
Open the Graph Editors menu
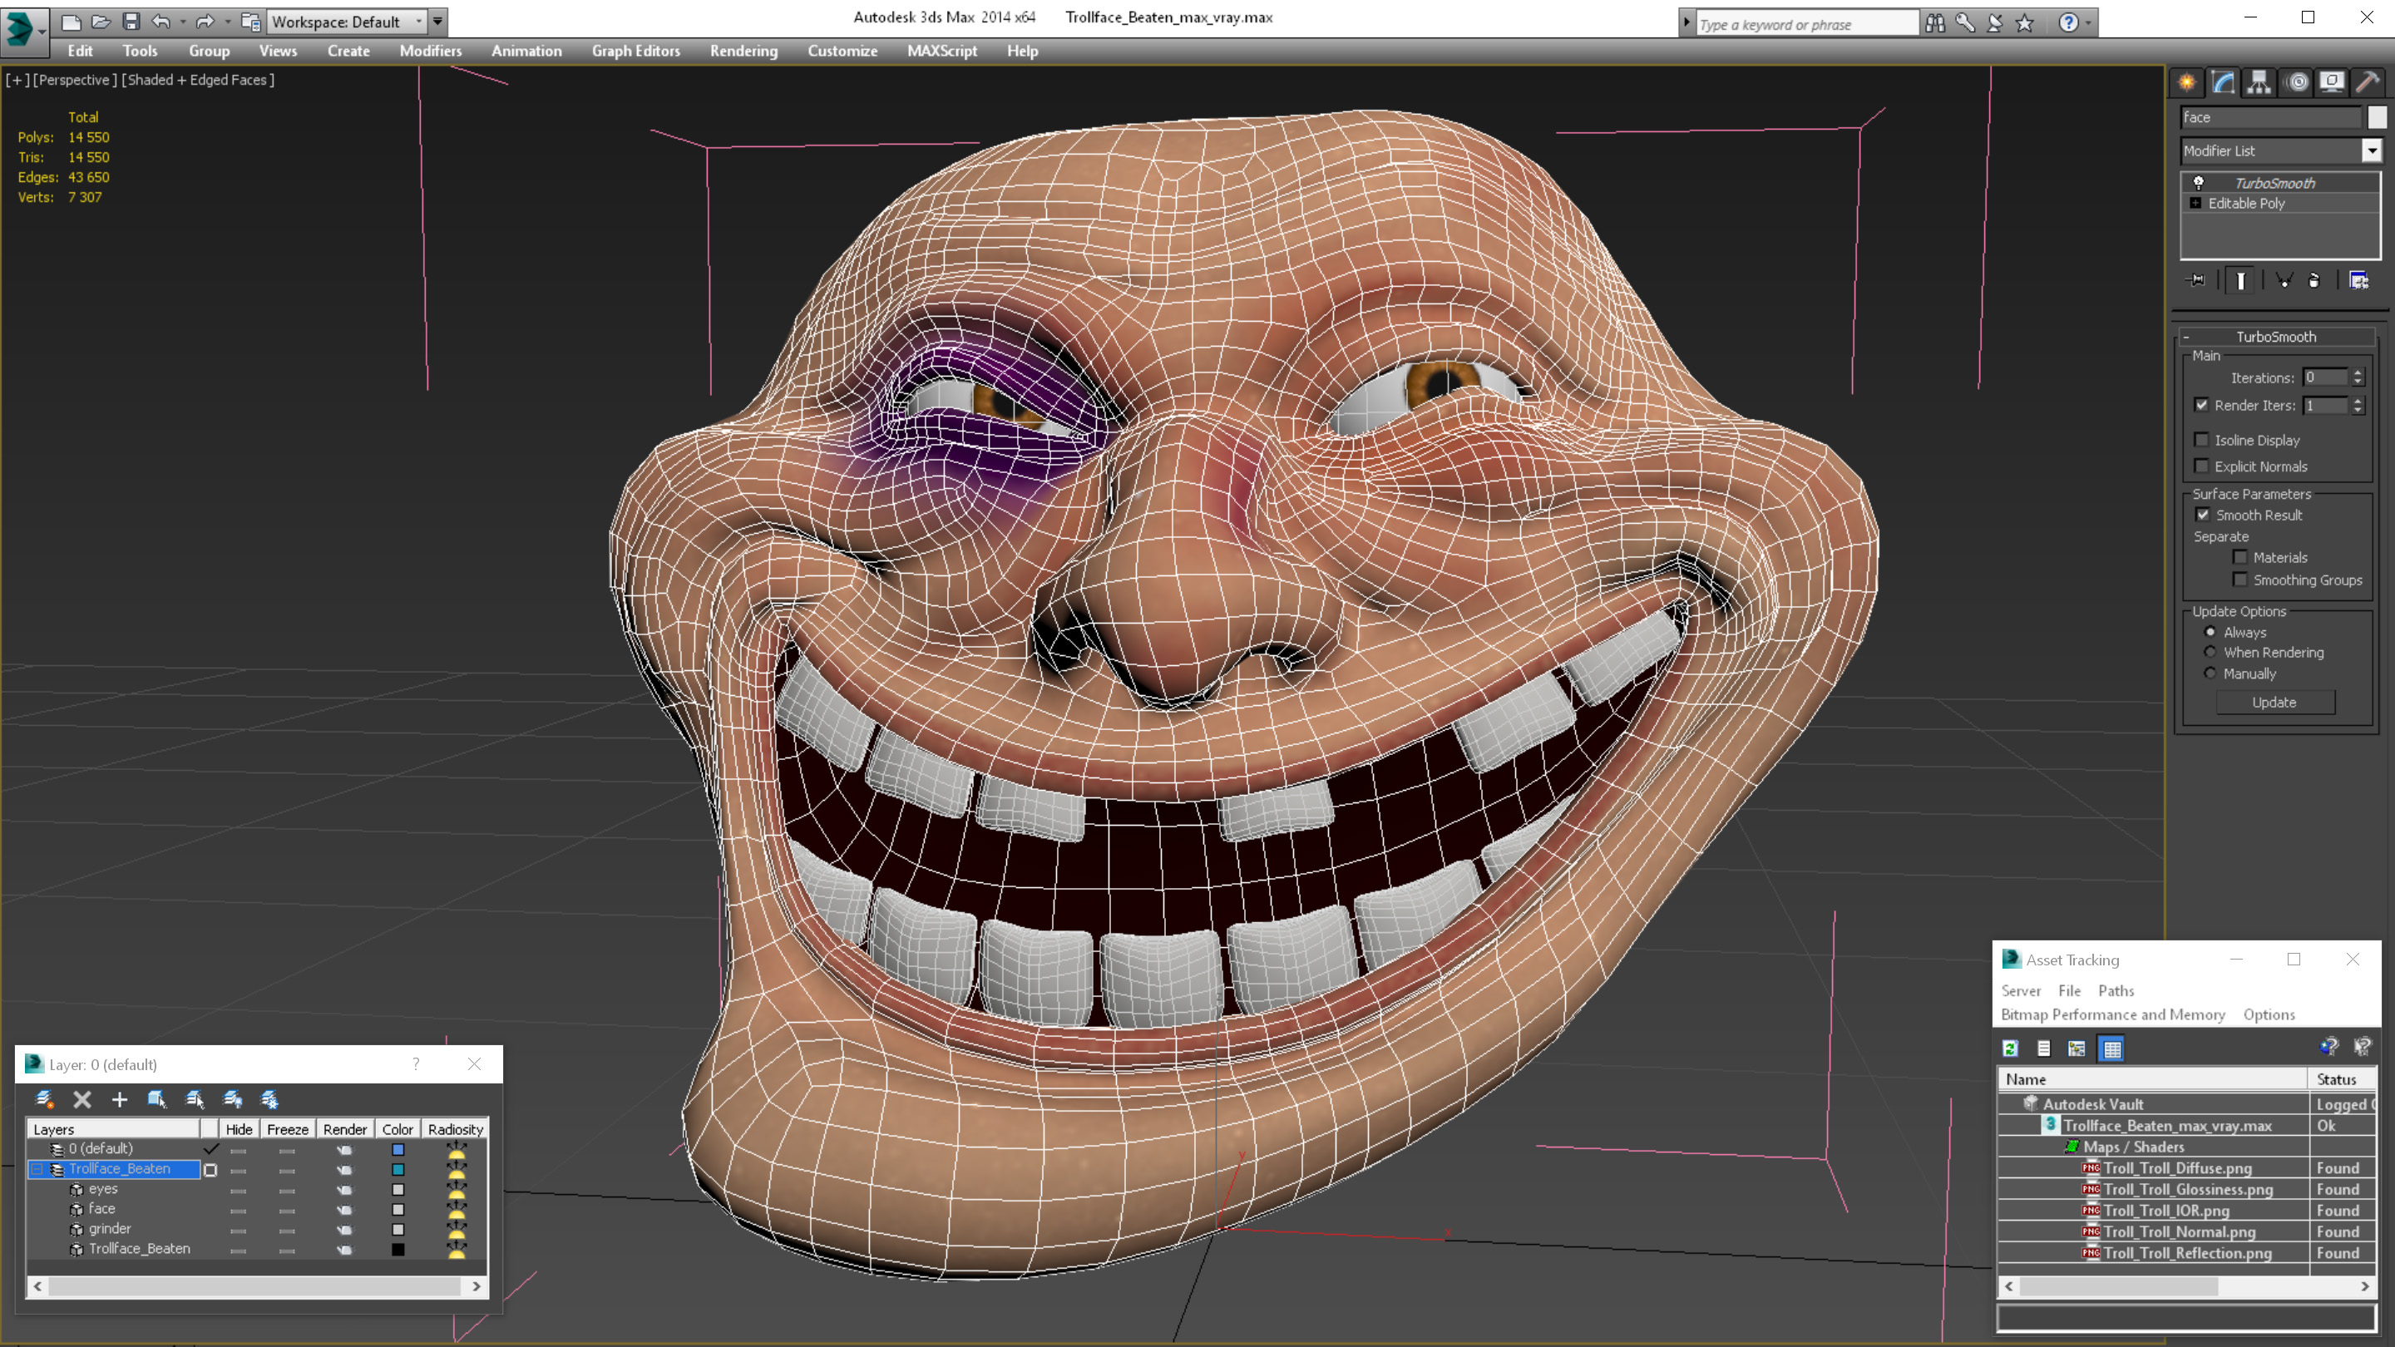(x=636, y=51)
